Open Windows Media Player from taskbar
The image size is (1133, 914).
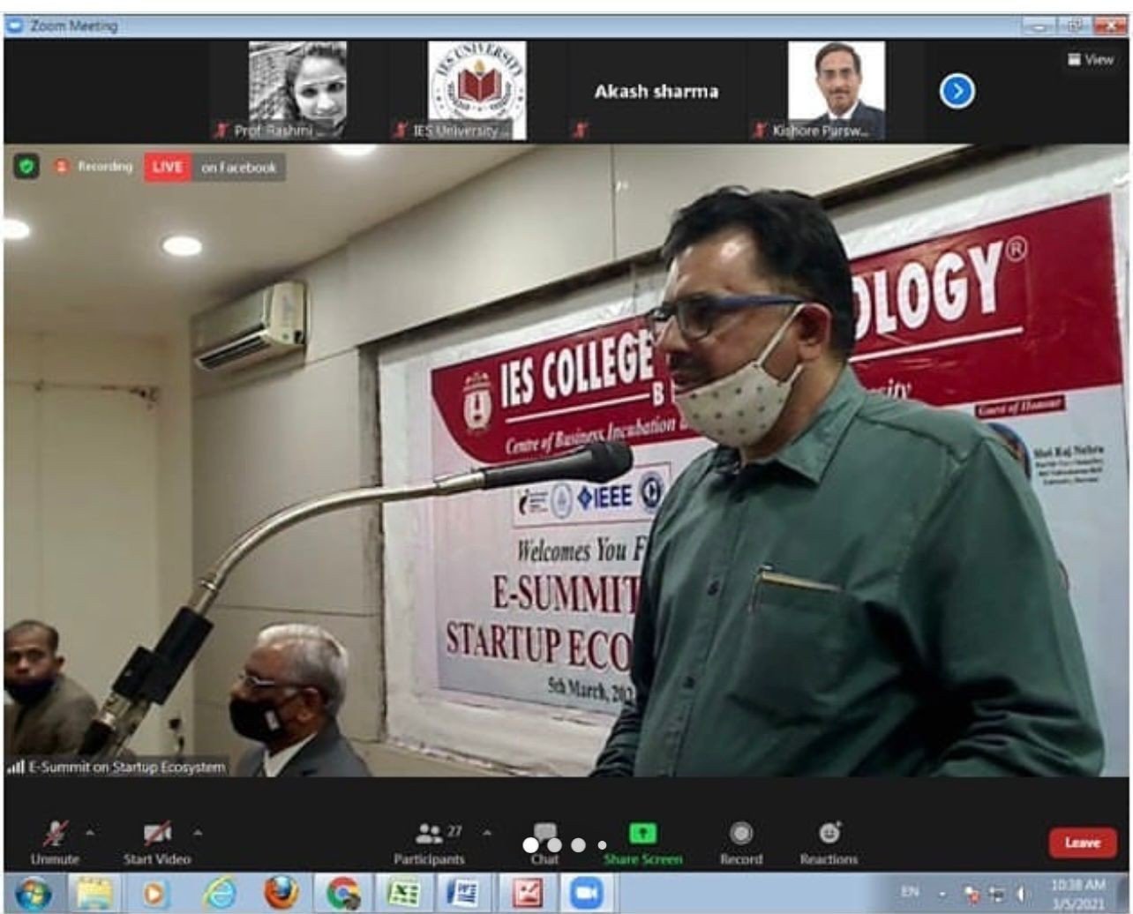click(157, 894)
